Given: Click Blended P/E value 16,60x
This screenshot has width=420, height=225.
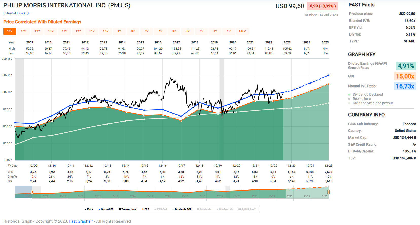Looking at the screenshot, I should coord(410,21).
